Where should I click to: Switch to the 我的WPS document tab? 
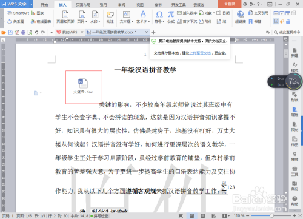pos(70,32)
